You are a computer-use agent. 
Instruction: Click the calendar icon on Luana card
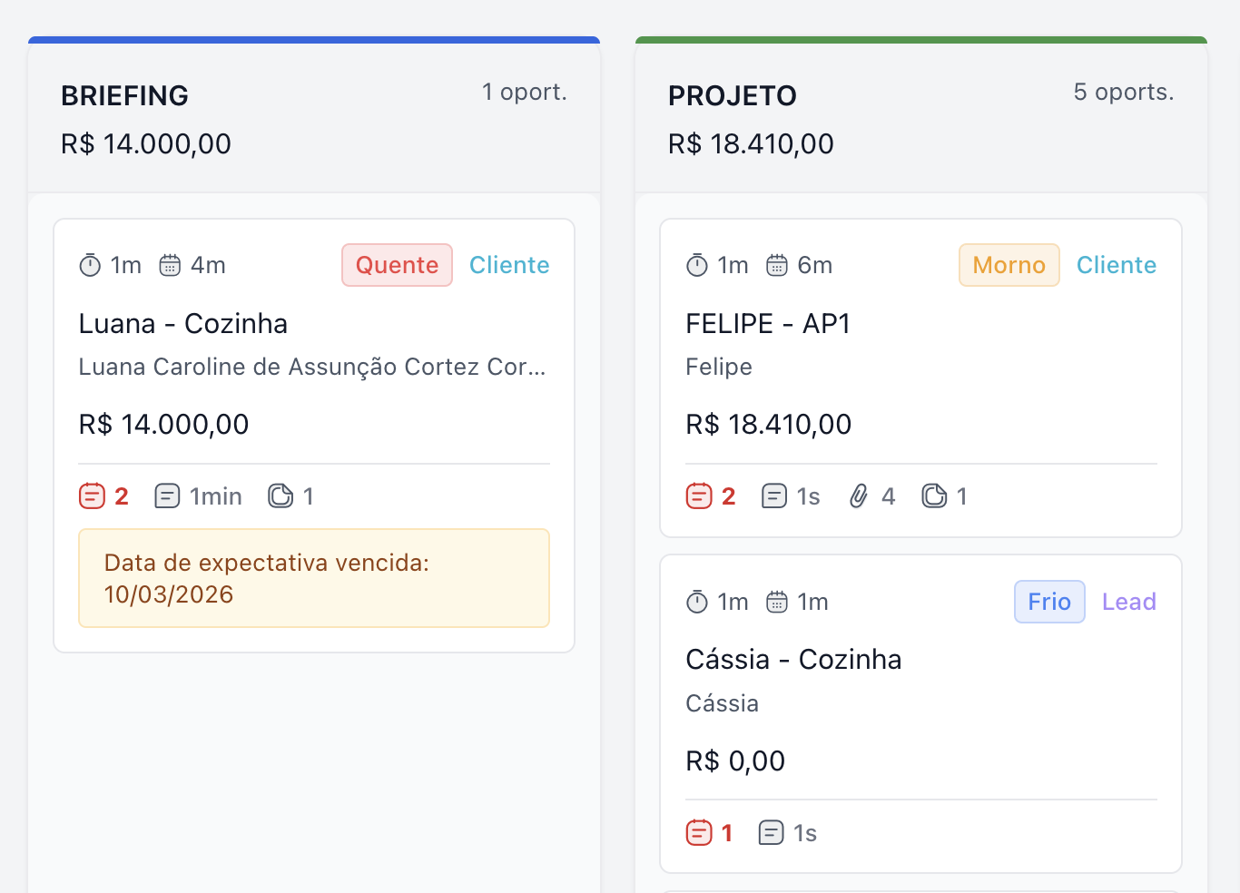(170, 266)
